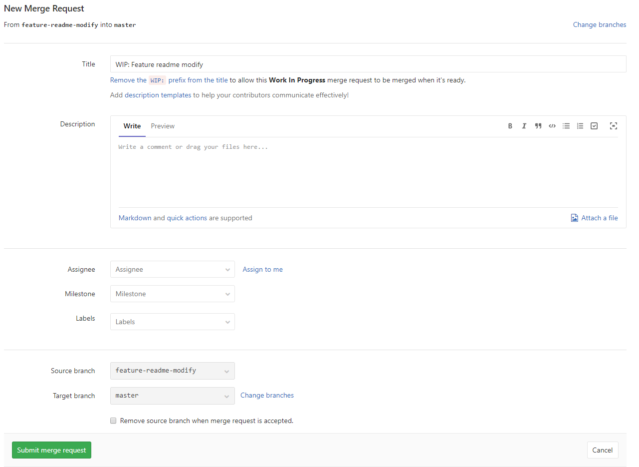The height and width of the screenshot is (467, 639).
Task: Add a numbered list in description
Action: [580, 126]
